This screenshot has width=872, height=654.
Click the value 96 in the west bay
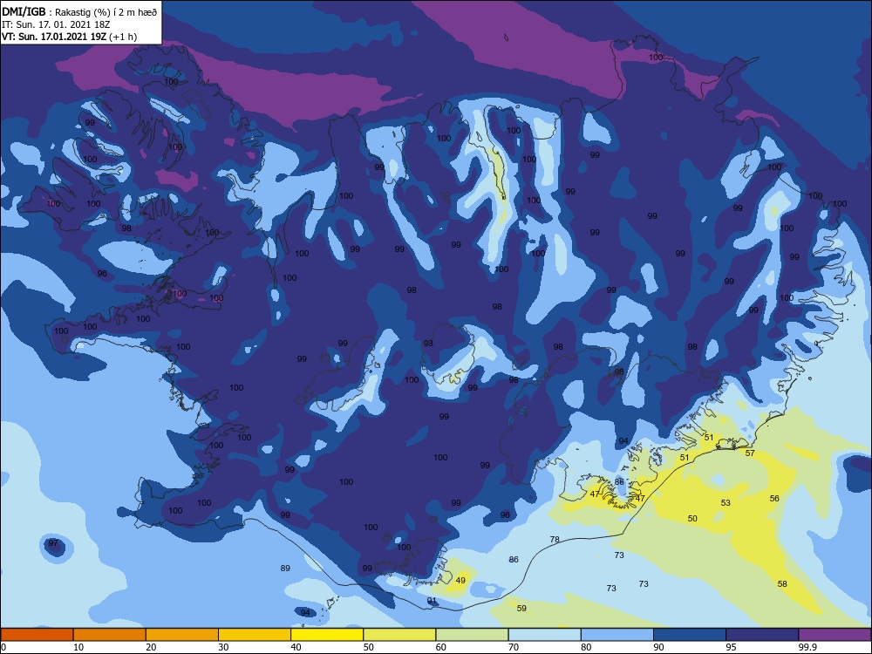(x=102, y=274)
